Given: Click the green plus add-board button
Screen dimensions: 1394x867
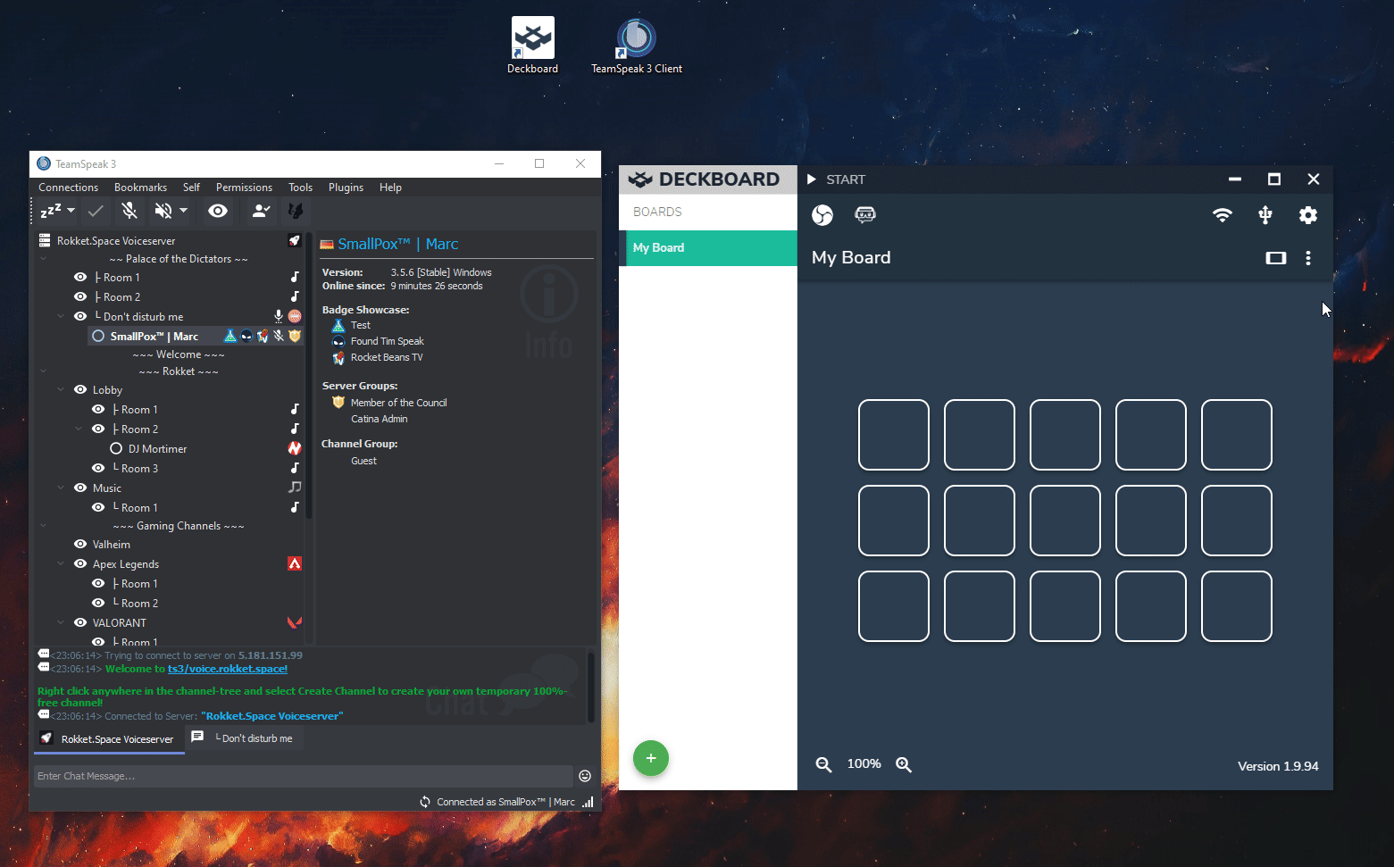Looking at the screenshot, I should (651, 758).
